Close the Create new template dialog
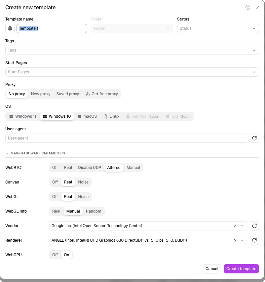This screenshot has height=282, width=265. click(258, 7)
